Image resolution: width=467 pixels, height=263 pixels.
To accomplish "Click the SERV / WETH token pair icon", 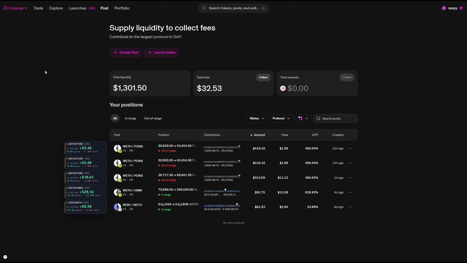I will [x=118, y=207].
